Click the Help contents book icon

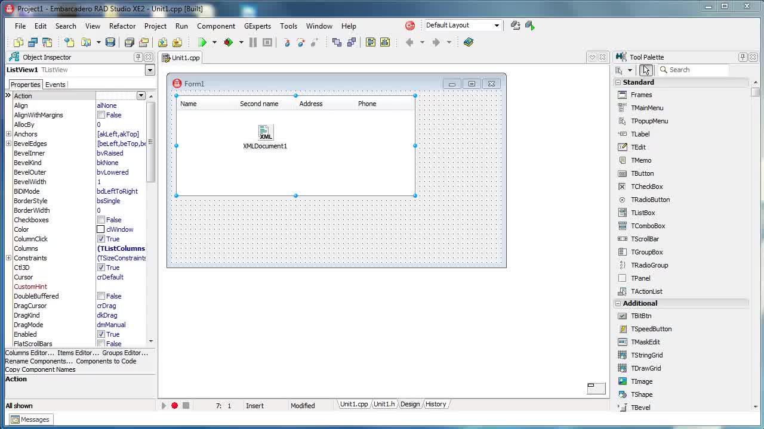[x=469, y=42]
